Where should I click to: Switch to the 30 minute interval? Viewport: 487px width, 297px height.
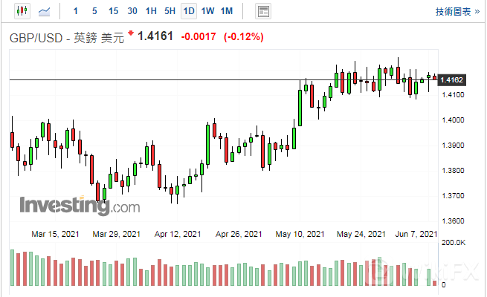[132, 11]
